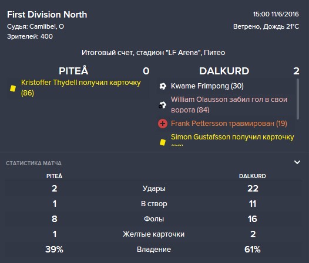
Task: Click the Dalkurd events list scrollbar
Action: coord(298,99)
